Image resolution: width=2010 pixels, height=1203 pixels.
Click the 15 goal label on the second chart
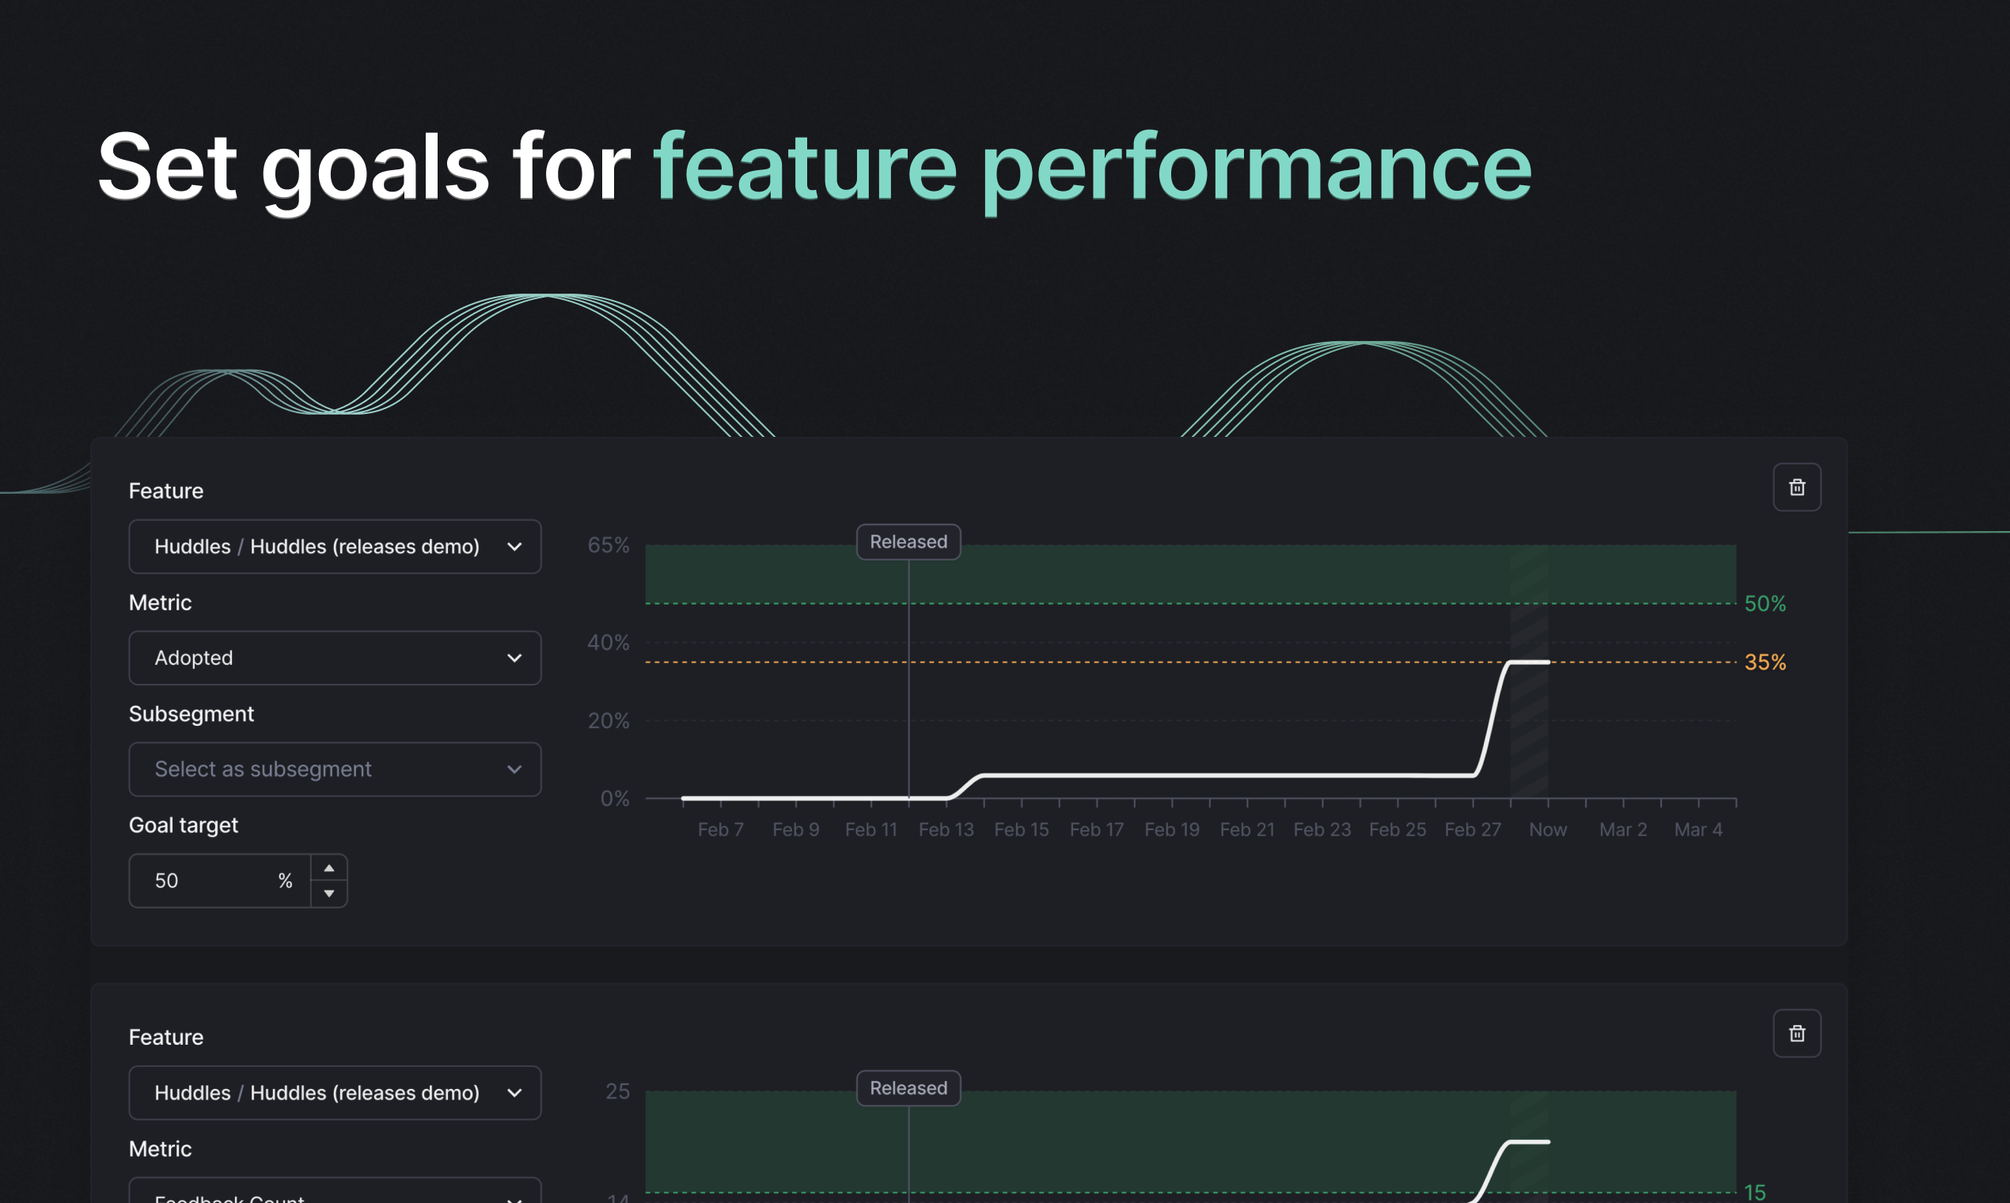pyautogui.click(x=1754, y=1192)
